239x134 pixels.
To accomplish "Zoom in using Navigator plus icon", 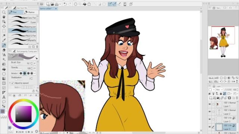I will click(x=225, y=78).
